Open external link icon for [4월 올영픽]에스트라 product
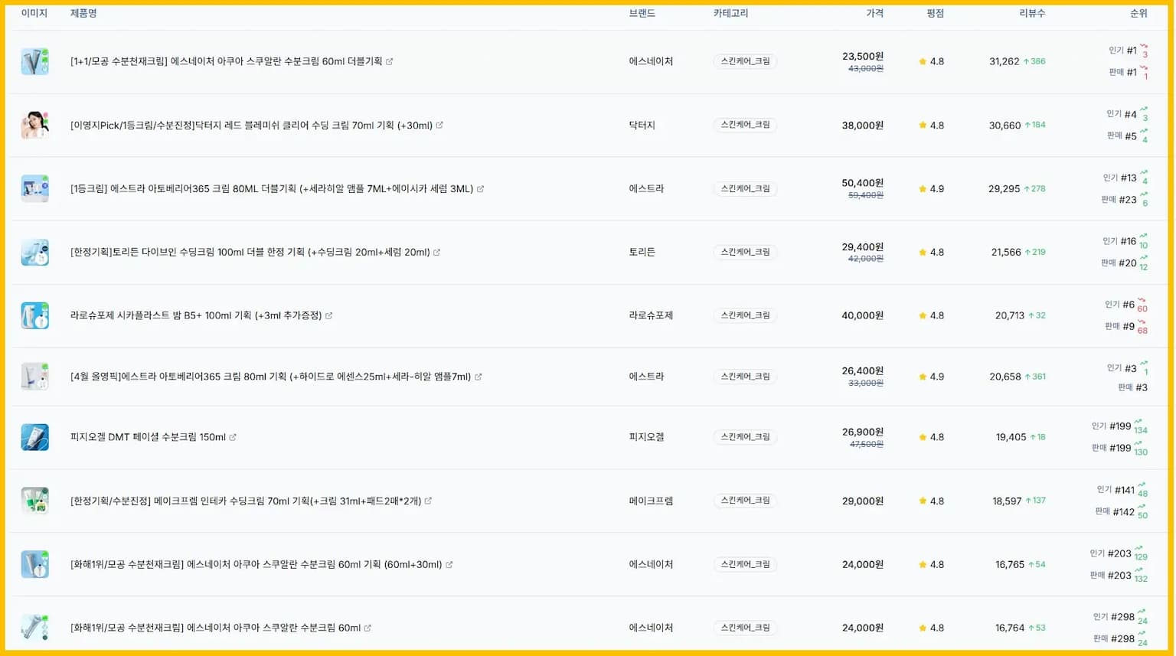Image resolution: width=1176 pixels, height=656 pixels. 479,377
